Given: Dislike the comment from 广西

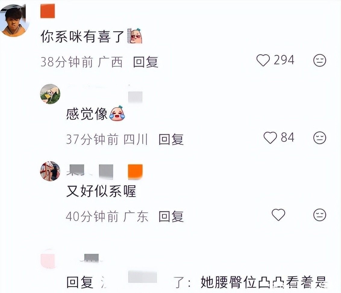Looking at the screenshot, I should click(x=320, y=60).
